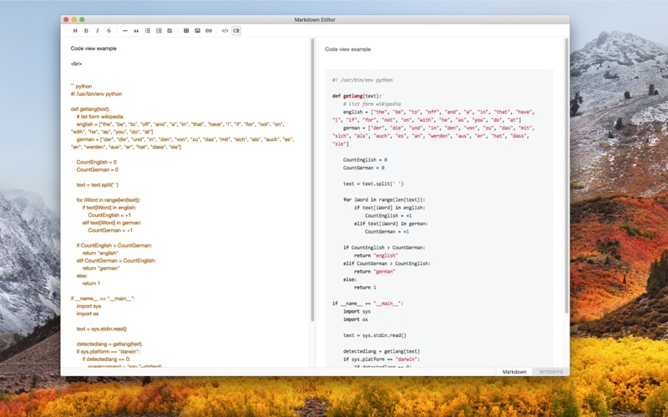668x417 pixels.
Task: Toggle italic formatting in toolbar
Action: click(98, 31)
